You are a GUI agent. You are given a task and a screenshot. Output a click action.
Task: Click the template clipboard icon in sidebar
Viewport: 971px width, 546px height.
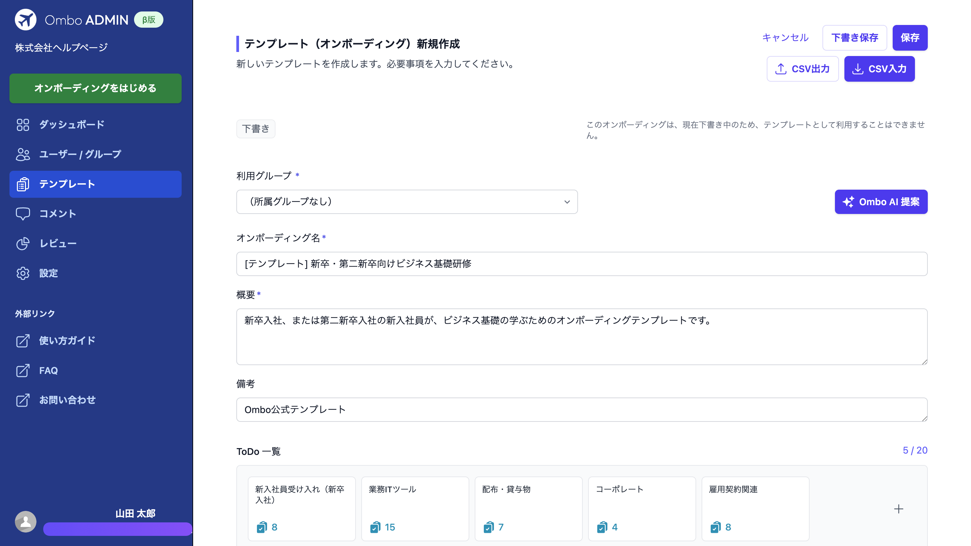[x=23, y=184]
